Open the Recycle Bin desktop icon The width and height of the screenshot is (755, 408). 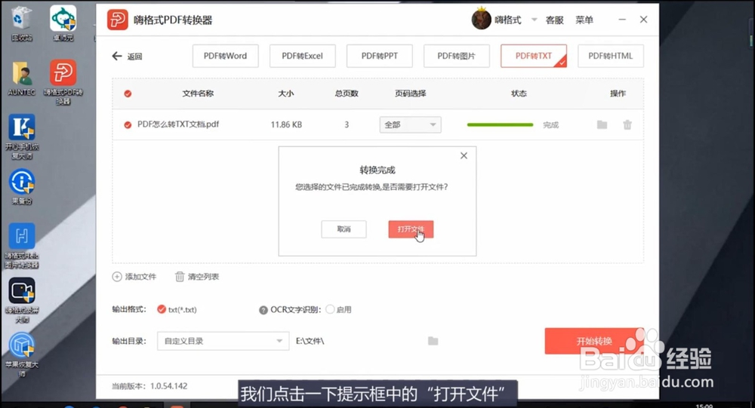[x=21, y=23]
